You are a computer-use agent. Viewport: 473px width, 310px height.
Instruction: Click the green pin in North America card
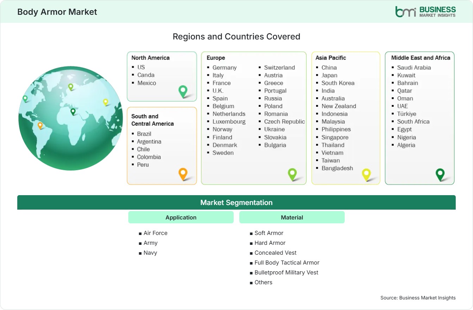click(183, 91)
